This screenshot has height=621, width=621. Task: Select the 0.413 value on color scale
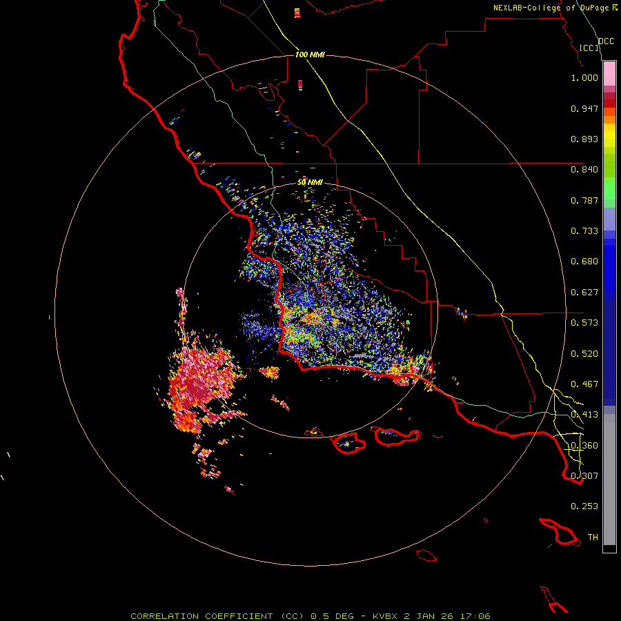(584, 415)
